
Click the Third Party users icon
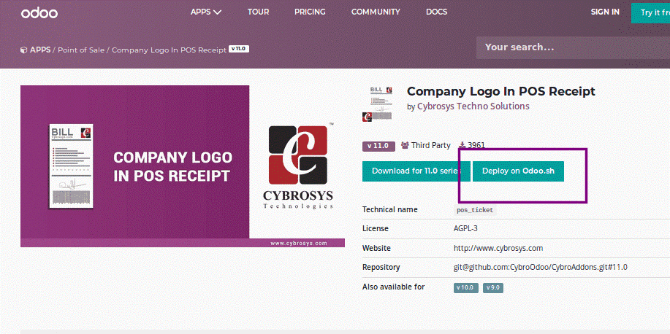pyautogui.click(x=405, y=145)
